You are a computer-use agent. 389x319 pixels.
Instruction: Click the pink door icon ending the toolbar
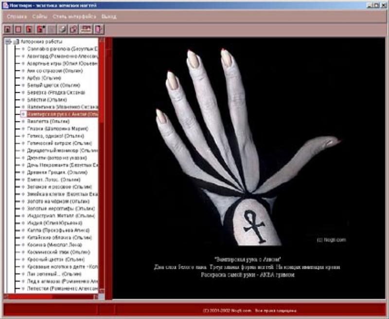(x=99, y=29)
